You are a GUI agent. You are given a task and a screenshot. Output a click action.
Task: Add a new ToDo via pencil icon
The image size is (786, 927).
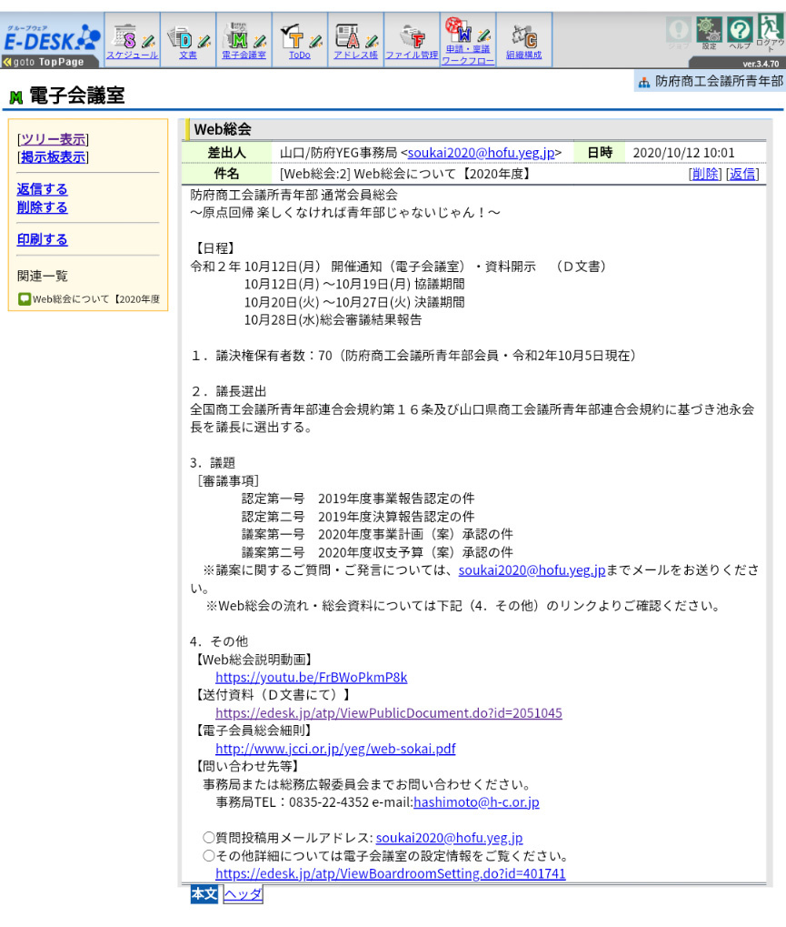coord(316,41)
